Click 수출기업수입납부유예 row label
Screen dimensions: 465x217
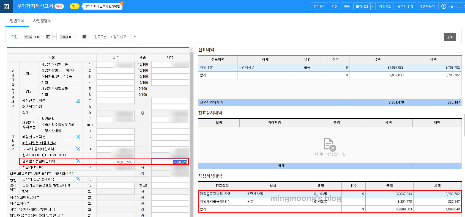(x=58, y=125)
